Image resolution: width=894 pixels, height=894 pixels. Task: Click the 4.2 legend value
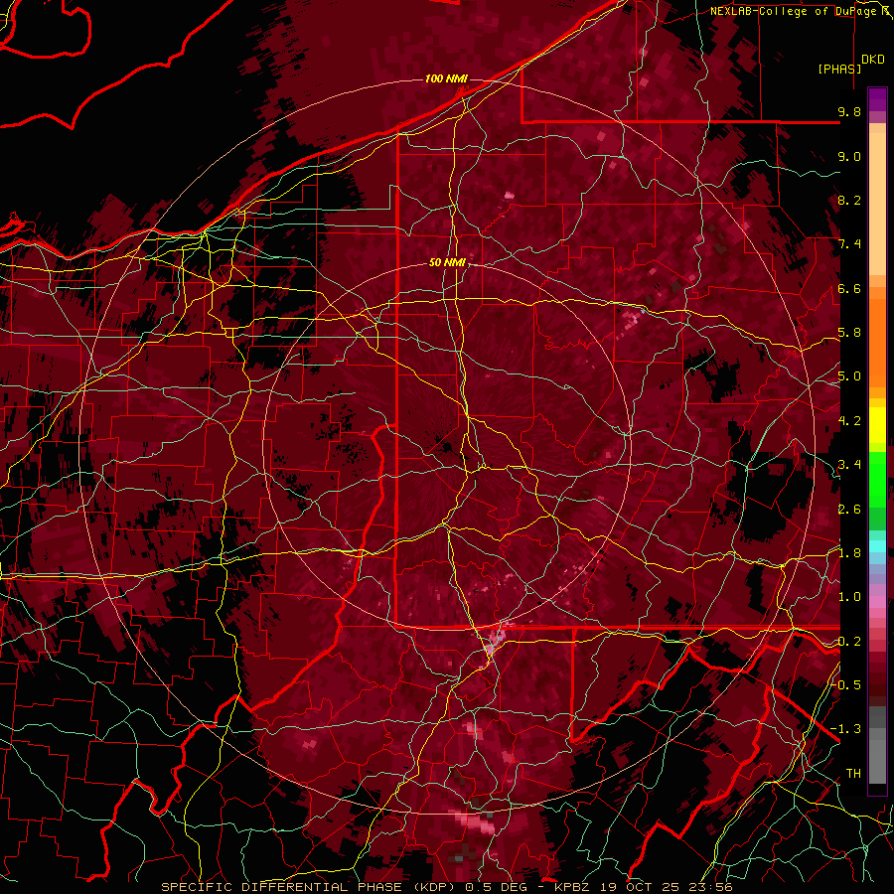pyautogui.click(x=849, y=421)
